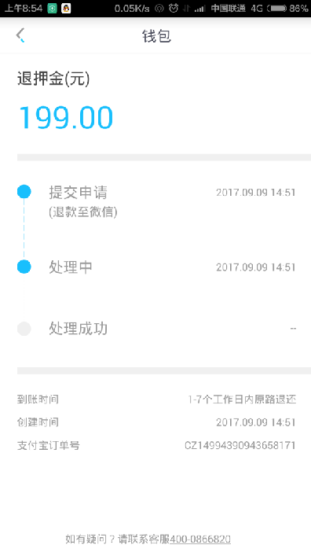Tap the 199.00 deposit amount
This screenshot has width=311, height=556.
[x=65, y=117]
